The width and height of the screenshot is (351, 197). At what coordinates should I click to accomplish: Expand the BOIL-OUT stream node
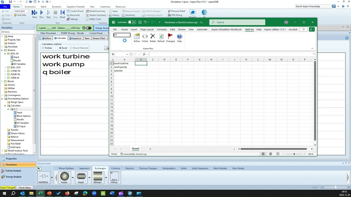coord(5,67)
